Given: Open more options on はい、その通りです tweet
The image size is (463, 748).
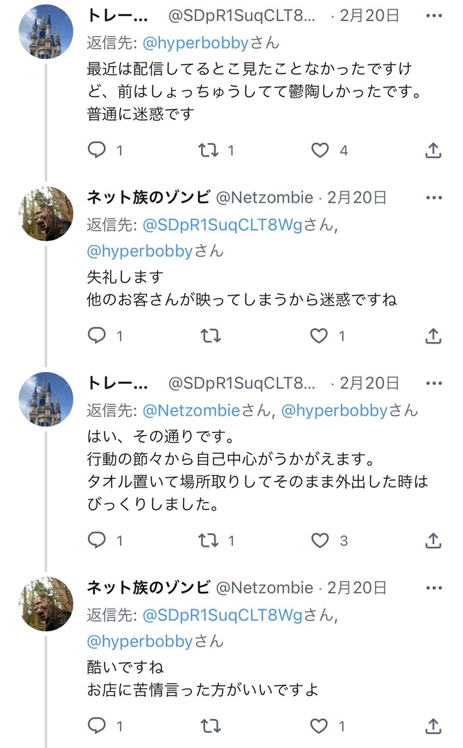Looking at the screenshot, I should coord(434,383).
